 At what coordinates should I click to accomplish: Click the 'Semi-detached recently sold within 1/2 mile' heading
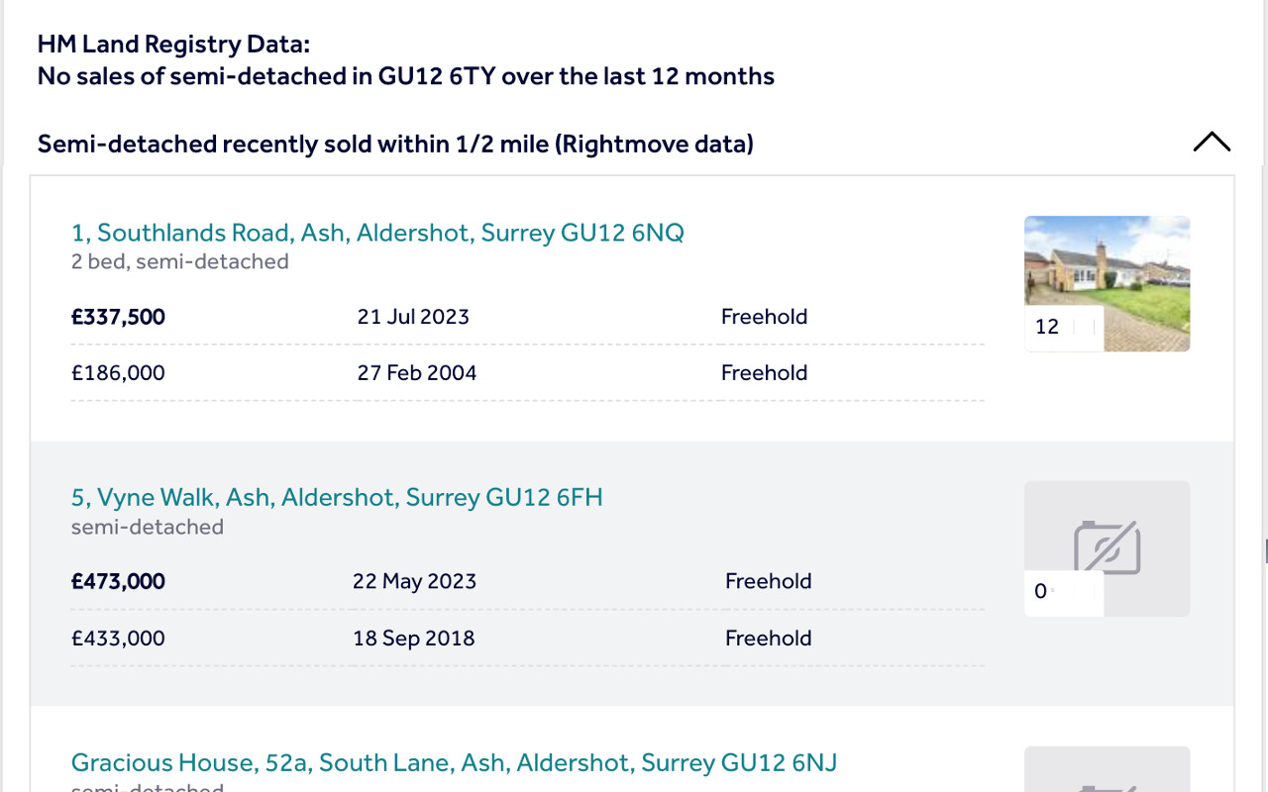click(x=395, y=145)
